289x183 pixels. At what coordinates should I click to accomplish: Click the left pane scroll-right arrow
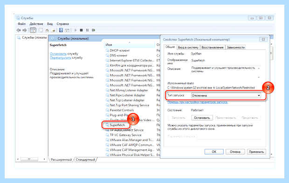[44, 159]
